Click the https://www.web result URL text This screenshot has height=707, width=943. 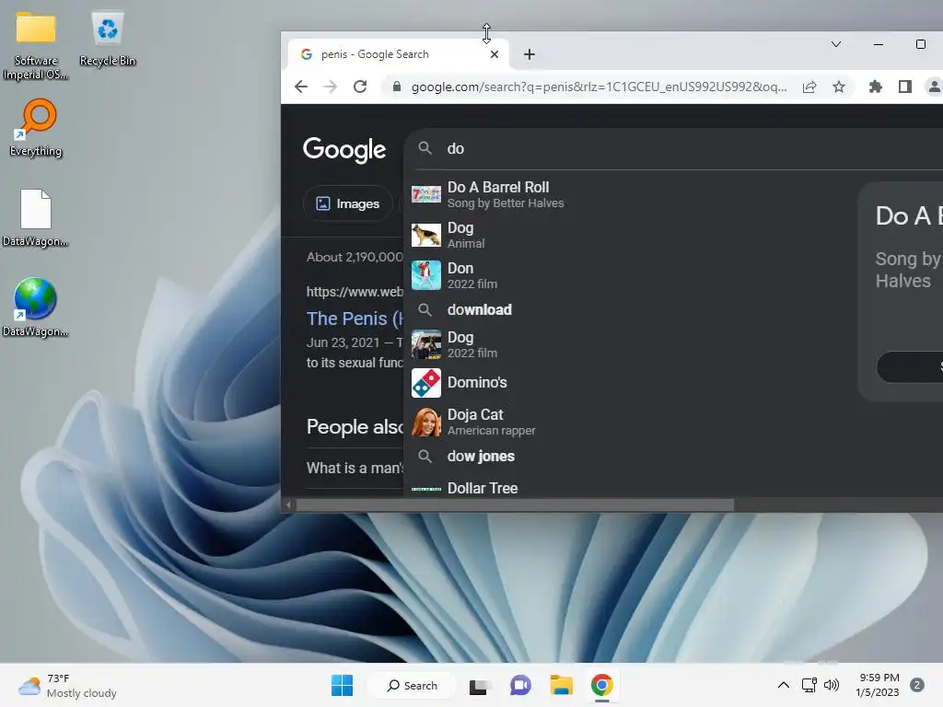coord(355,292)
